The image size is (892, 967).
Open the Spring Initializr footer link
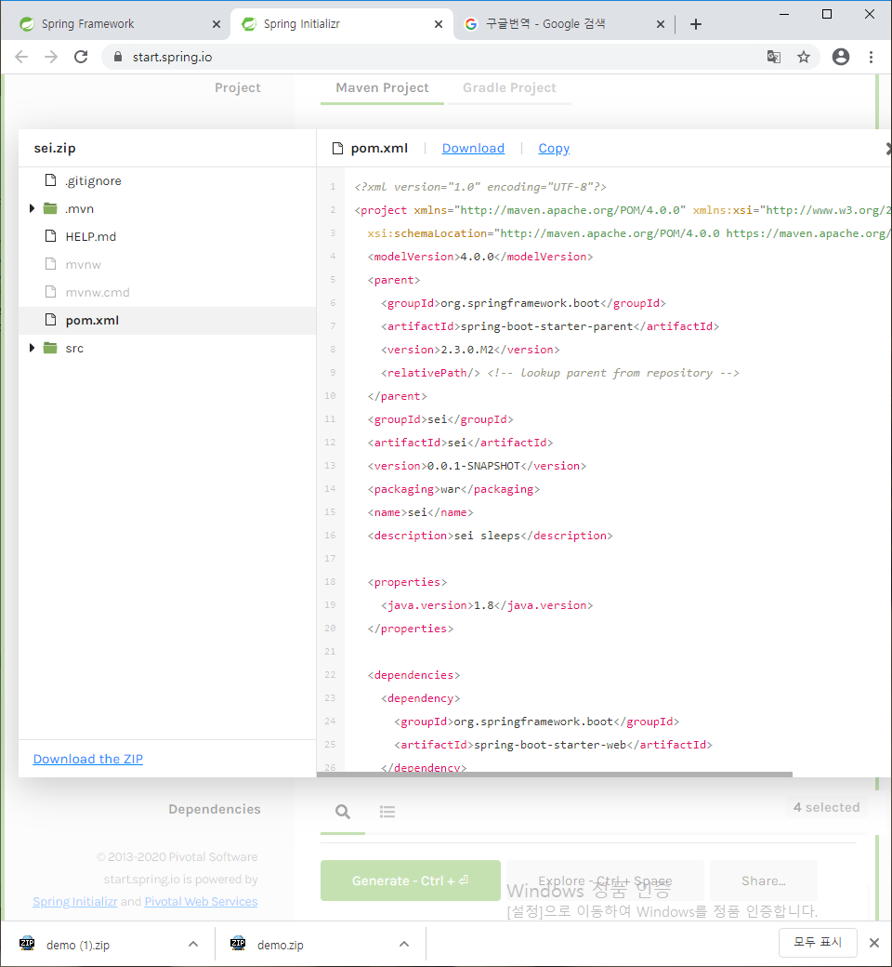75,901
